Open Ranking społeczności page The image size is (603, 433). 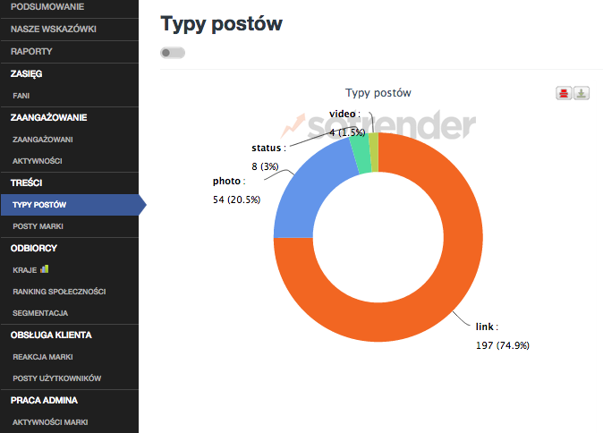pos(60,292)
